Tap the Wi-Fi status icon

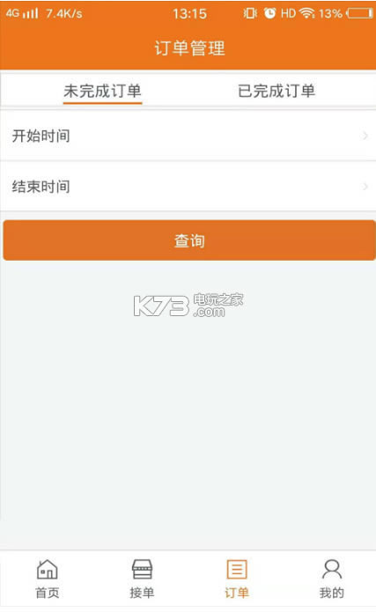[x=307, y=13]
